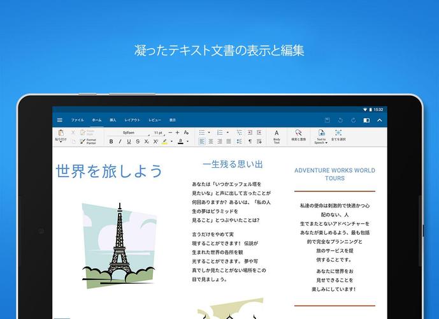This screenshot has height=319, width=439.
Task: Toggle underline formatting
Action: point(129,142)
